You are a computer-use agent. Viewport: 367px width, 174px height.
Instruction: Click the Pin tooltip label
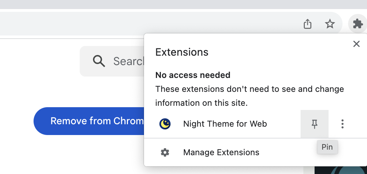327,147
